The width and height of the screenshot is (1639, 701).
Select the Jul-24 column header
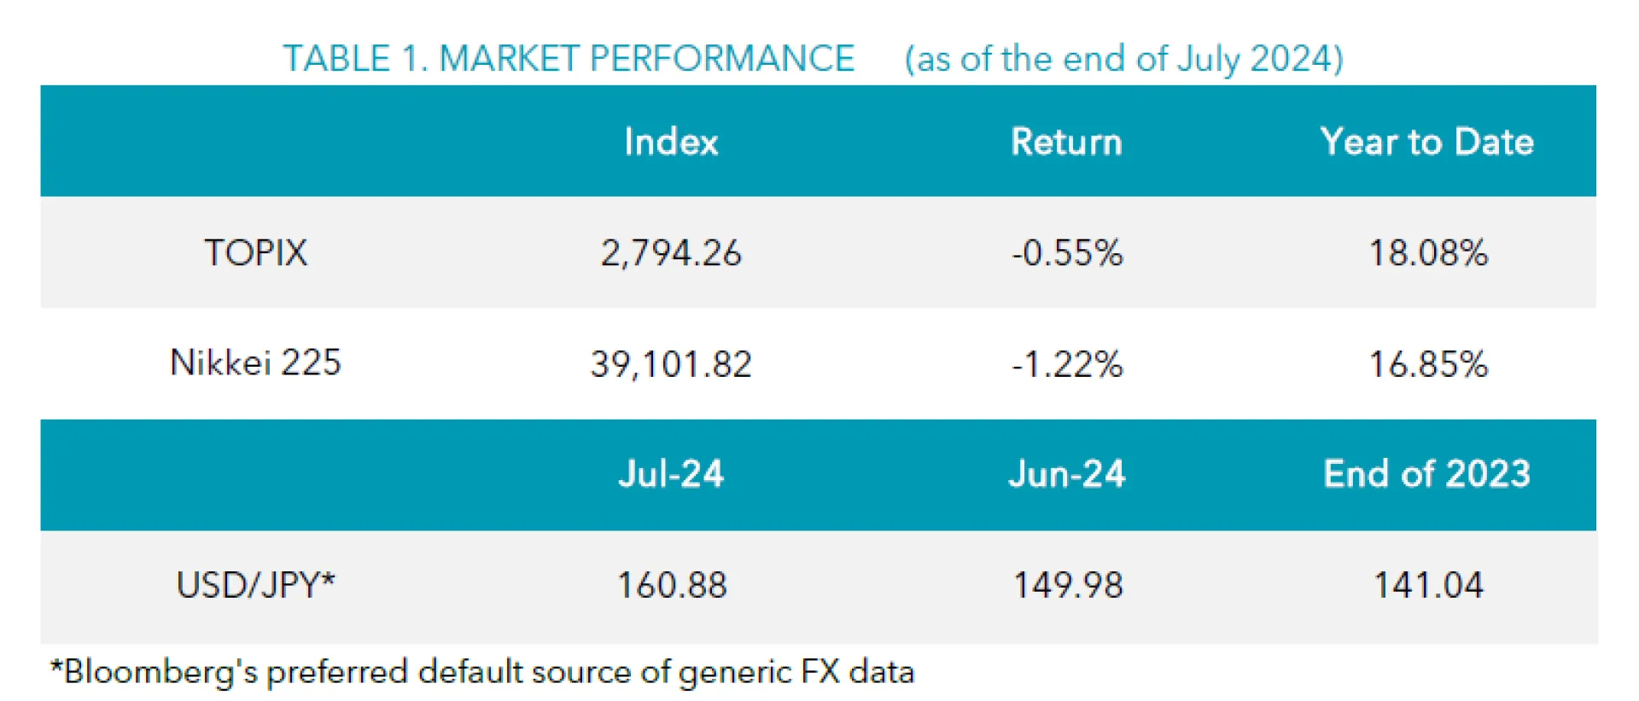(x=671, y=474)
